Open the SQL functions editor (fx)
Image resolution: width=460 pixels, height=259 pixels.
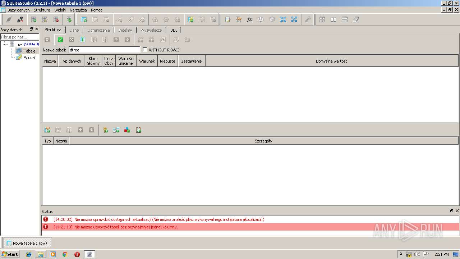pos(250,19)
